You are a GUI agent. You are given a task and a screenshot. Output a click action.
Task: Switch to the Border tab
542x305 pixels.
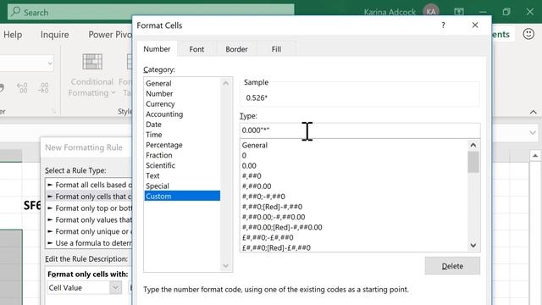point(236,49)
